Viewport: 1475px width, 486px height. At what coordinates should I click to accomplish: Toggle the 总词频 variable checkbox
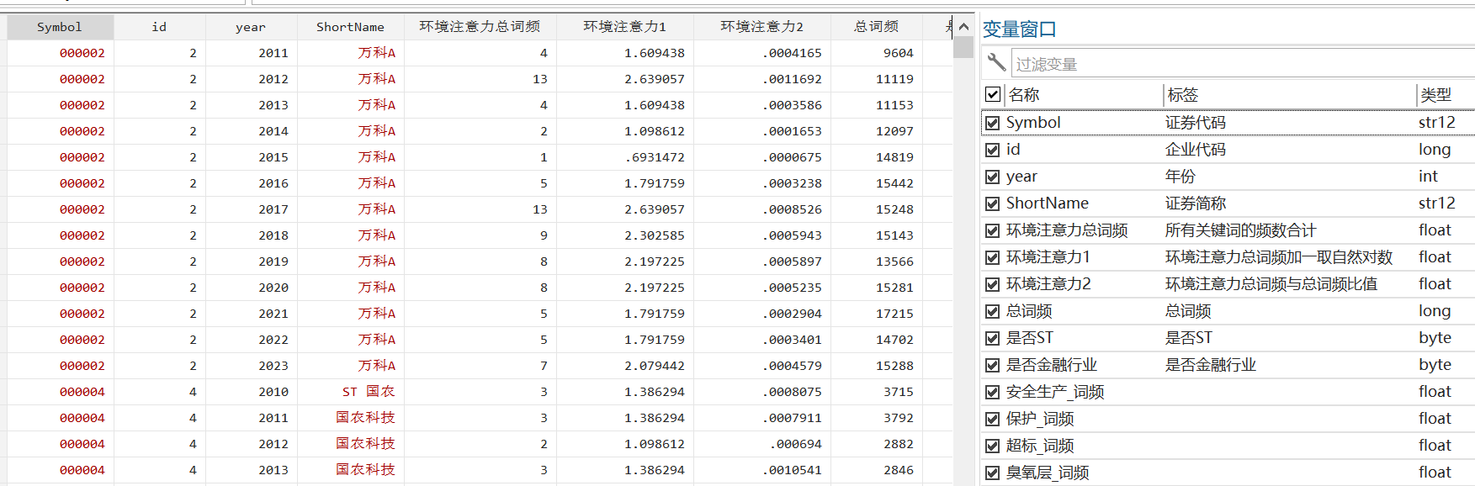coord(993,311)
